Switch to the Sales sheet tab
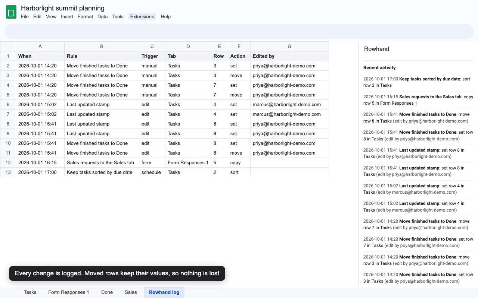The image size is (478, 298). pos(131,292)
